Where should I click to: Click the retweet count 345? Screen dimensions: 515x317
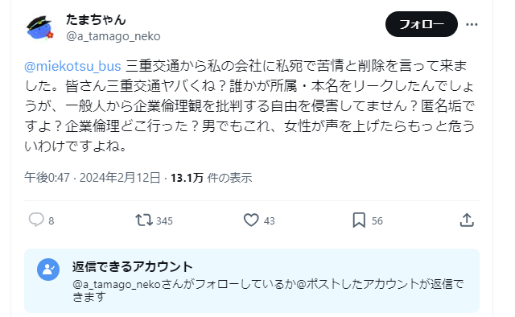(x=164, y=221)
